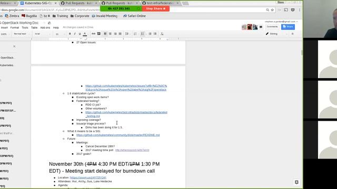This screenshot has height=189, width=337.
Task: Open the Editing mode dropdown
Action: pos(276,34)
